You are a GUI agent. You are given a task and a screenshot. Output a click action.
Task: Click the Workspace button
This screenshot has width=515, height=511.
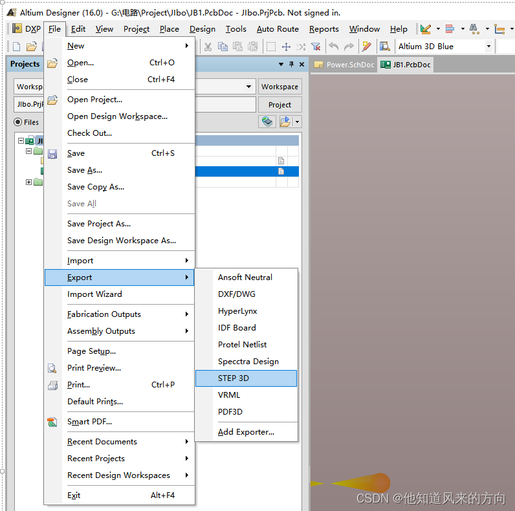(x=279, y=87)
